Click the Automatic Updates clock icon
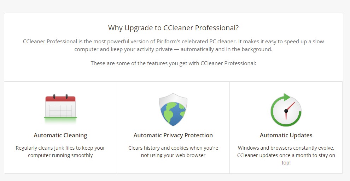The width and height of the screenshot is (350, 181). point(286,110)
